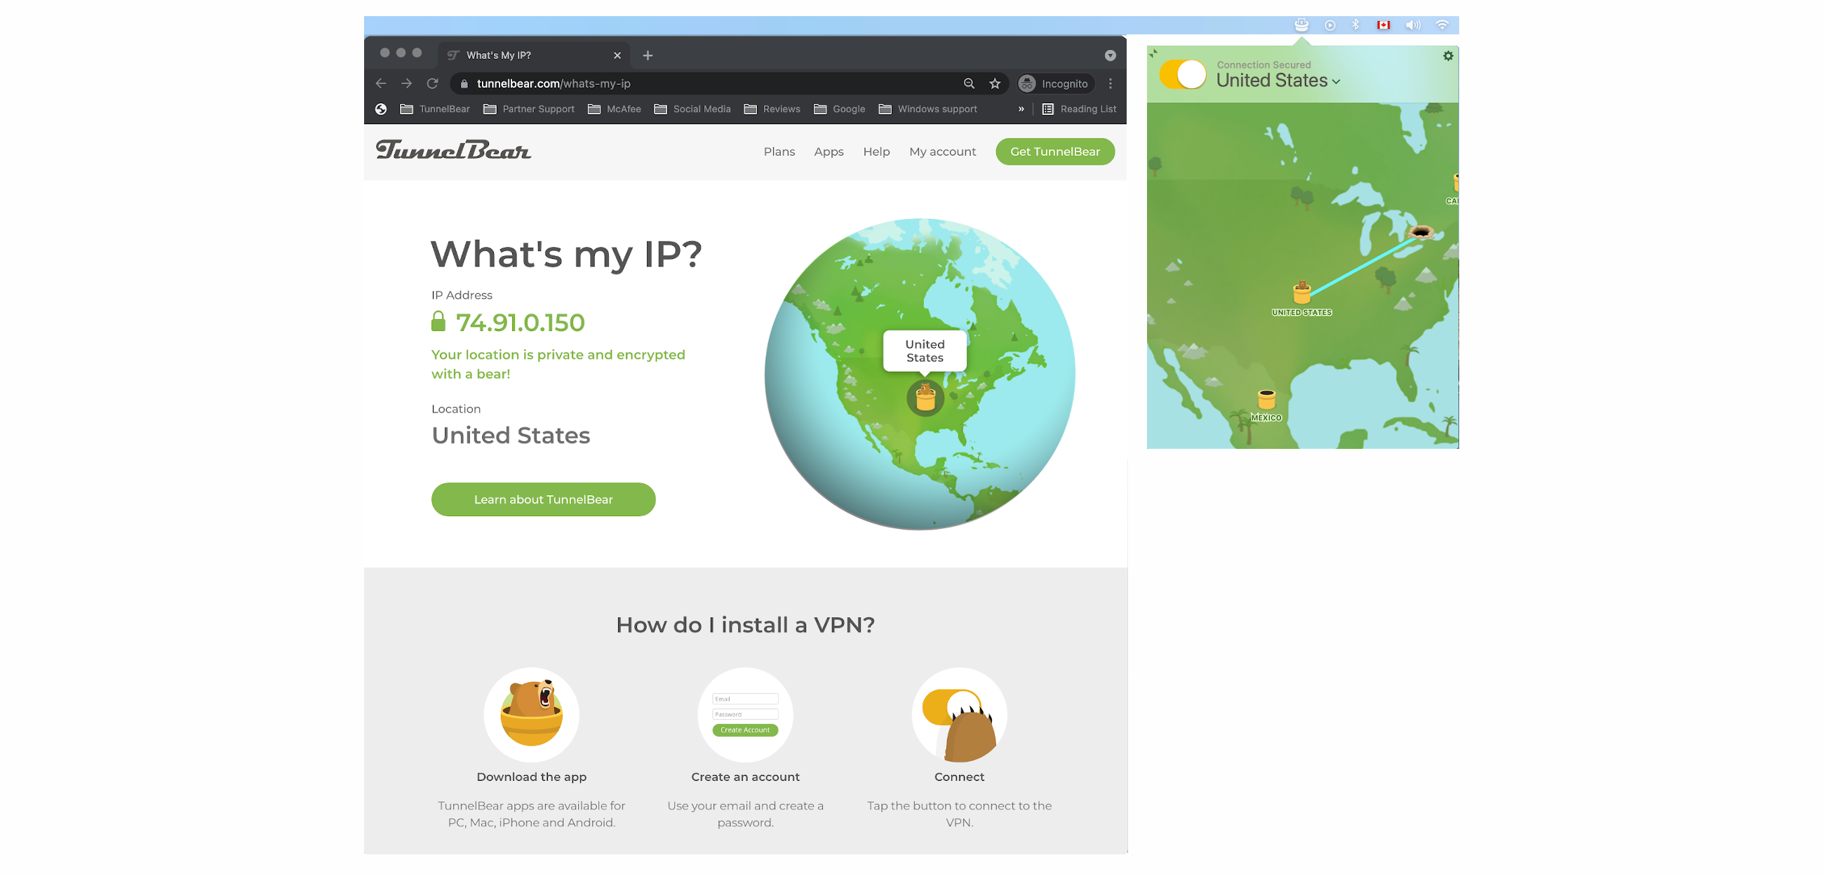Go to My account
Viewport: 1824px width, 874px height.
coord(942,152)
